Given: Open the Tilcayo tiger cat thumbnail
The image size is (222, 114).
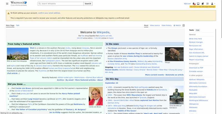Looking at the screenshot, I should point(174,54).
